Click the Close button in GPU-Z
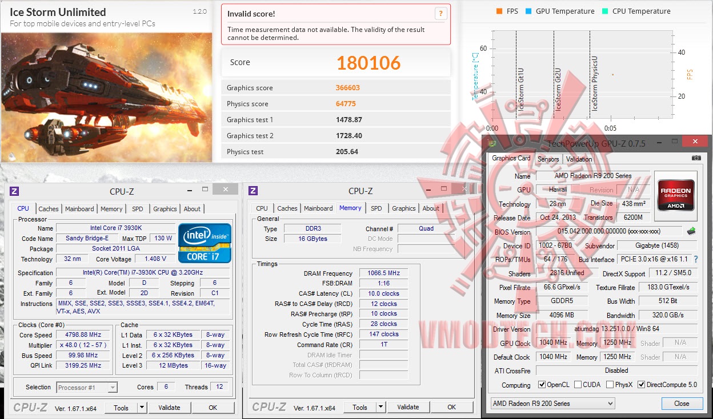The width and height of the screenshot is (713, 419). pyautogui.click(x=682, y=403)
